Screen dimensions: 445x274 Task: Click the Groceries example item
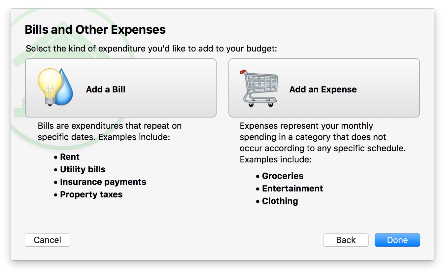[282, 176]
